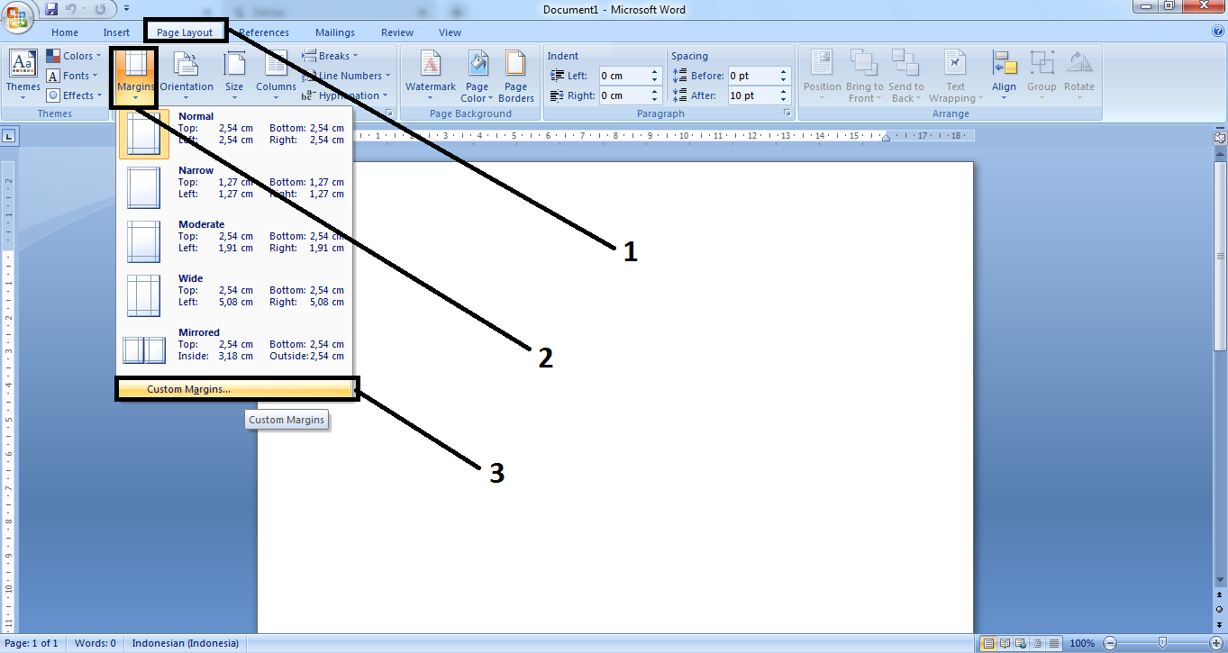
Task: Expand the theme Colors dropdown
Action: click(75, 56)
